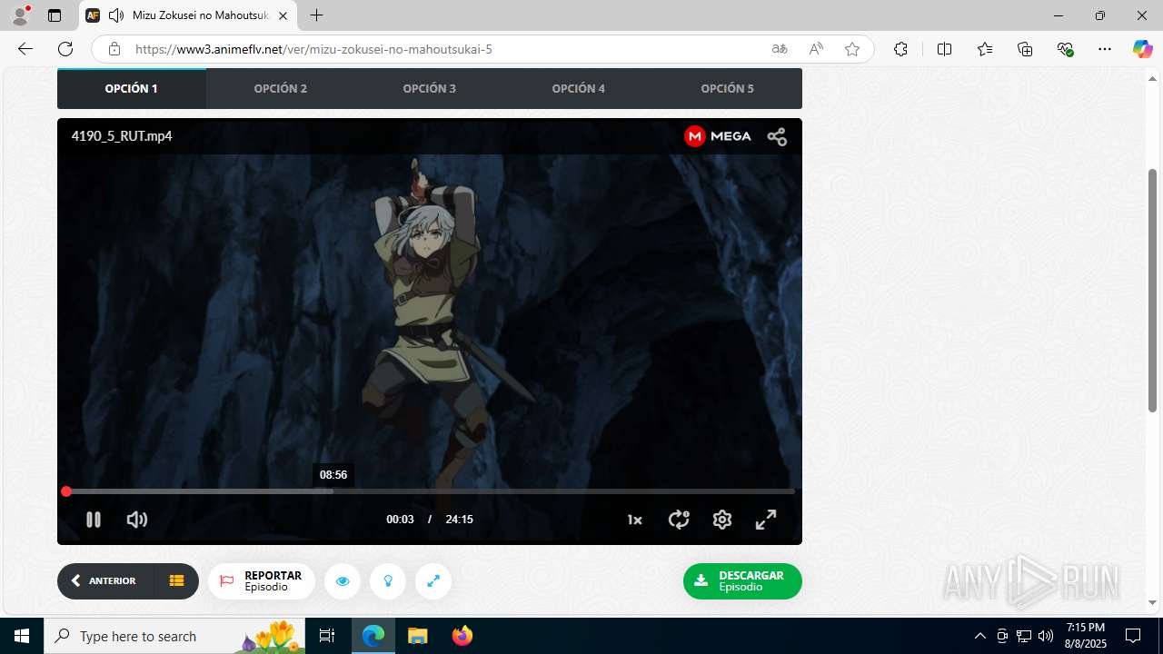Click the red playhead marker
1163x654 pixels.
click(x=66, y=491)
